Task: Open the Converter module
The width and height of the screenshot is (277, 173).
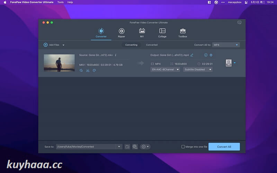Action: (x=101, y=33)
